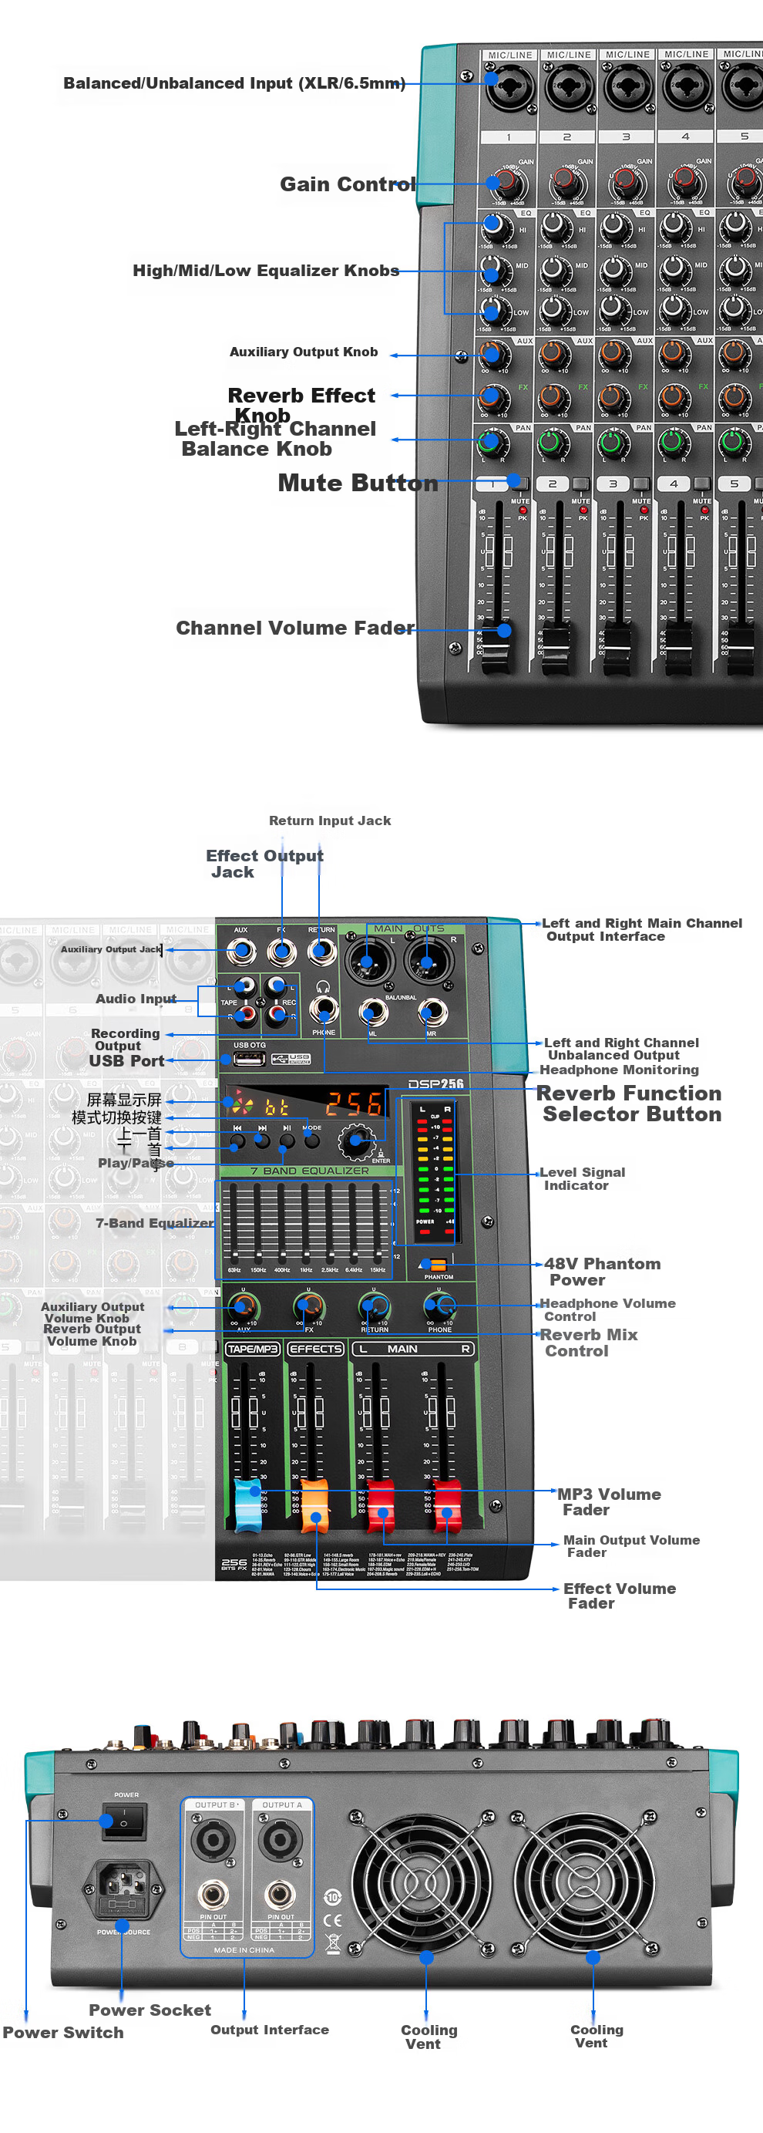Click the rear power source socket
Viewport: 763px width, 2133px height.
coord(123,1888)
